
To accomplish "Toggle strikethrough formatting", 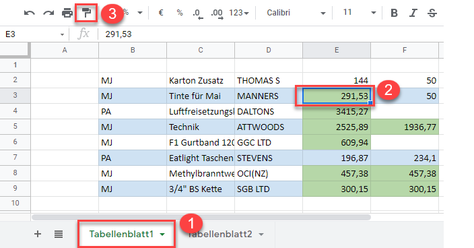I will tap(432, 13).
